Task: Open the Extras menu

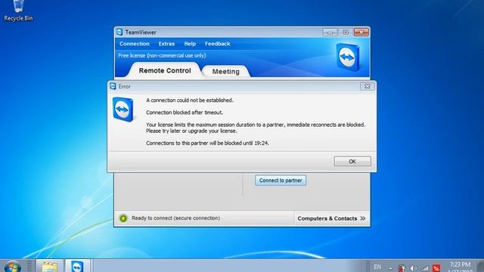Action: tap(166, 44)
